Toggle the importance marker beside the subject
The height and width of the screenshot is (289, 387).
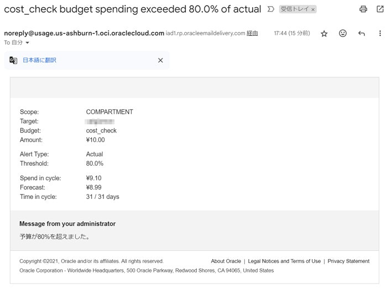click(270, 9)
